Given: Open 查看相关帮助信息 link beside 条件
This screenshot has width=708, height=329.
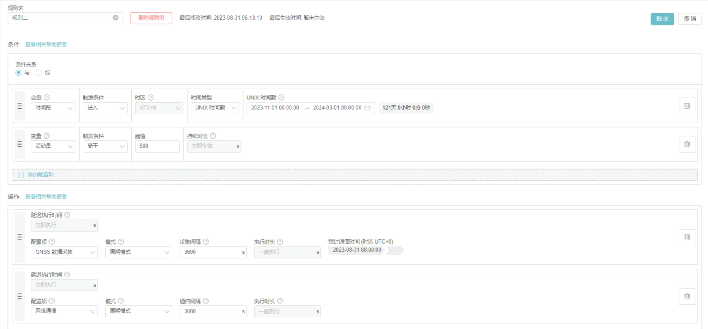Looking at the screenshot, I should (x=46, y=45).
